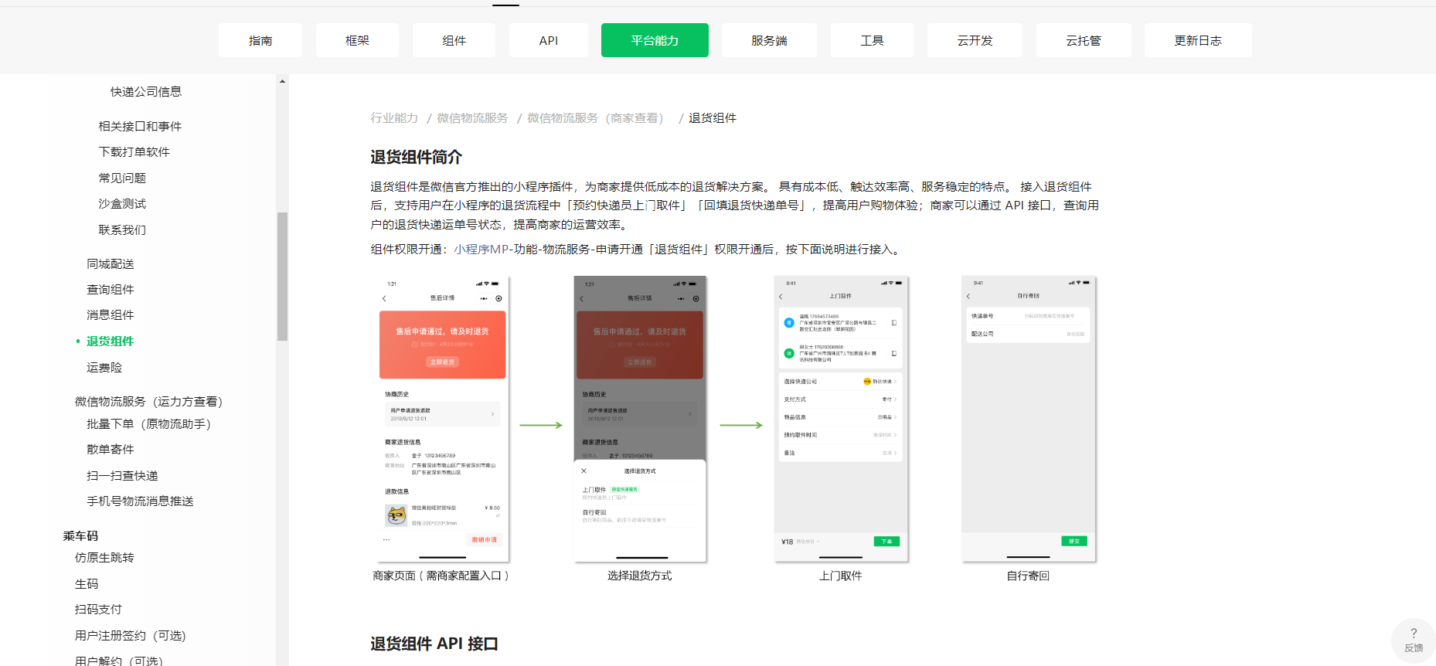Open 生码 sidebar item

(87, 583)
